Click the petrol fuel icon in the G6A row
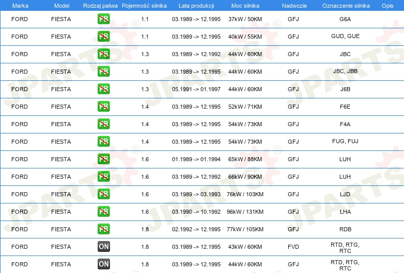 (x=103, y=19)
